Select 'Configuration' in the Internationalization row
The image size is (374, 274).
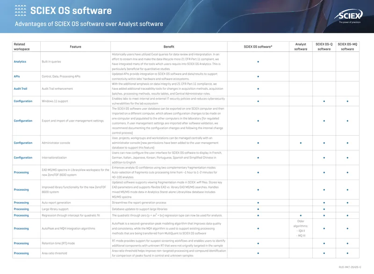tap(23, 158)
